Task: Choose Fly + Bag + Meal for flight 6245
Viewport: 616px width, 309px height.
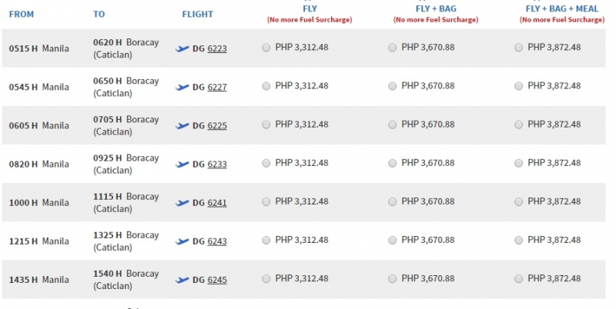Action: [518, 278]
